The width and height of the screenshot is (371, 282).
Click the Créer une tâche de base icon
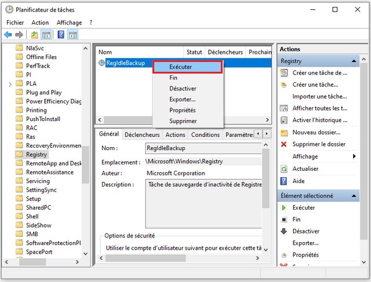(284, 73)
